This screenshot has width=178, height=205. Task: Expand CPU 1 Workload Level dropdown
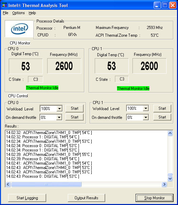coord(146,108)
